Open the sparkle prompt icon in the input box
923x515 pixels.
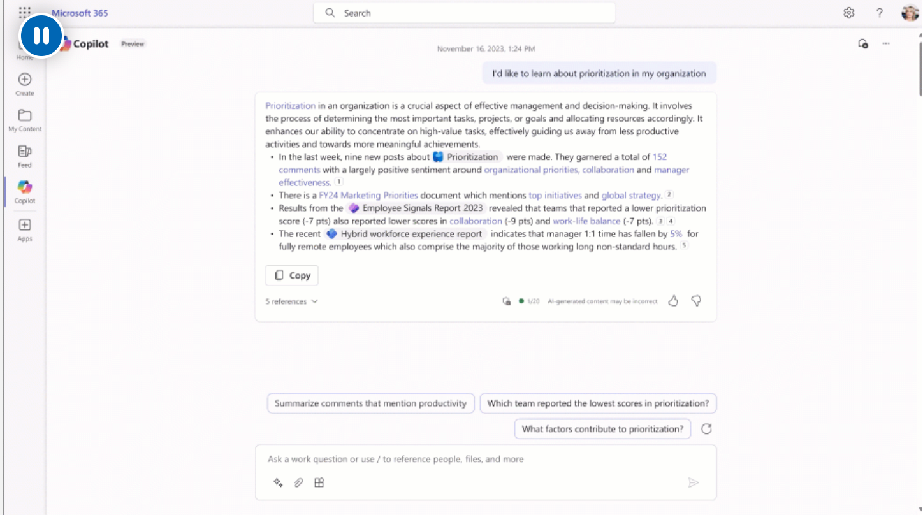coord(278,482)
